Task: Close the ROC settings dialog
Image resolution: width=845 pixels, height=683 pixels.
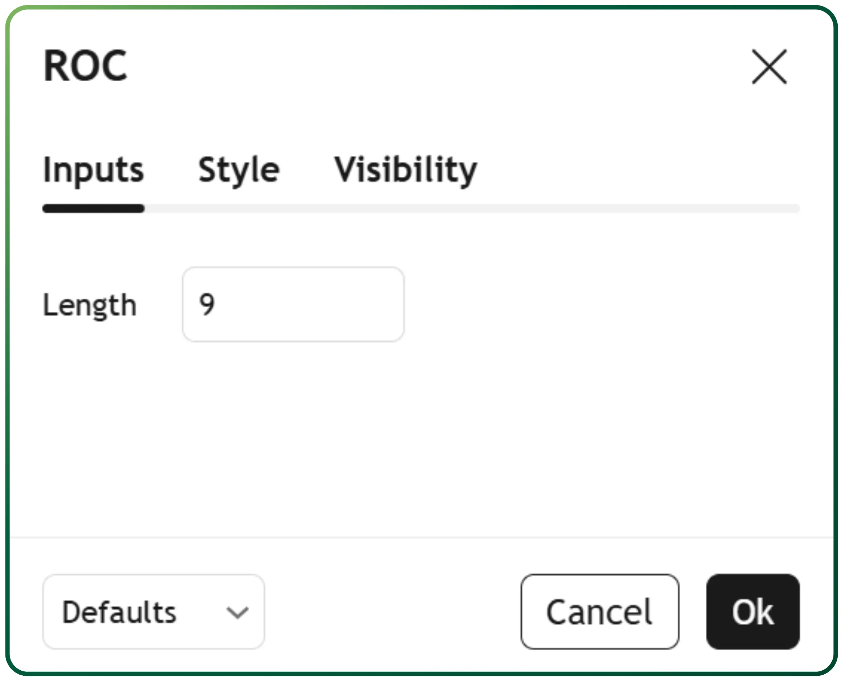Action: 769,66
